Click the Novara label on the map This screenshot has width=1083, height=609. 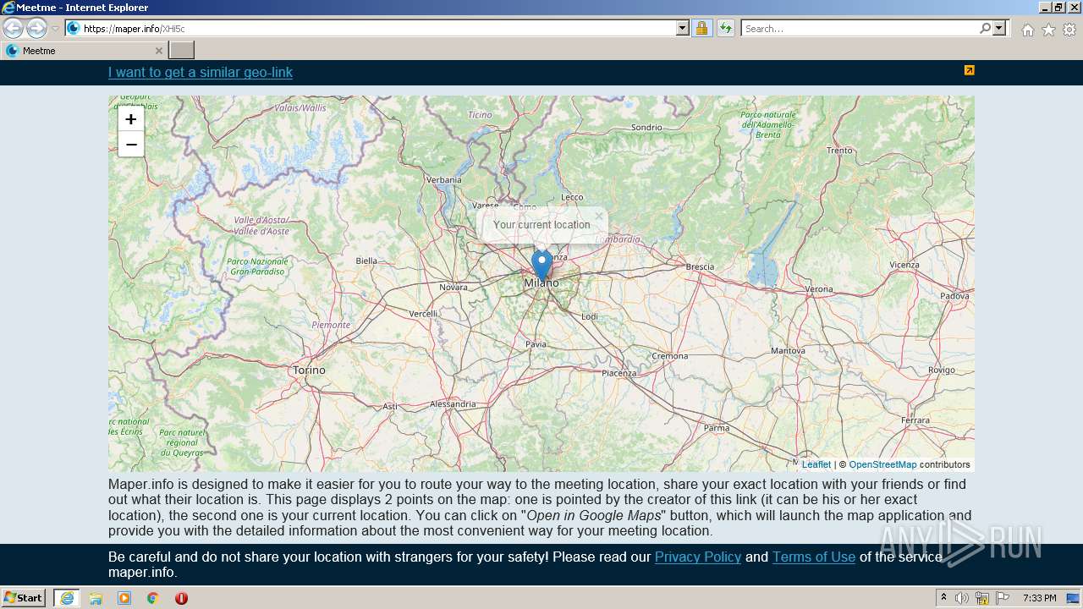point(454,288)
